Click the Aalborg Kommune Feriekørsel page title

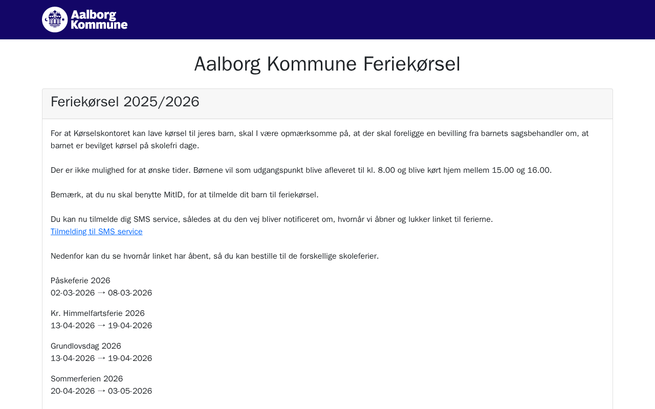point(327,64)
